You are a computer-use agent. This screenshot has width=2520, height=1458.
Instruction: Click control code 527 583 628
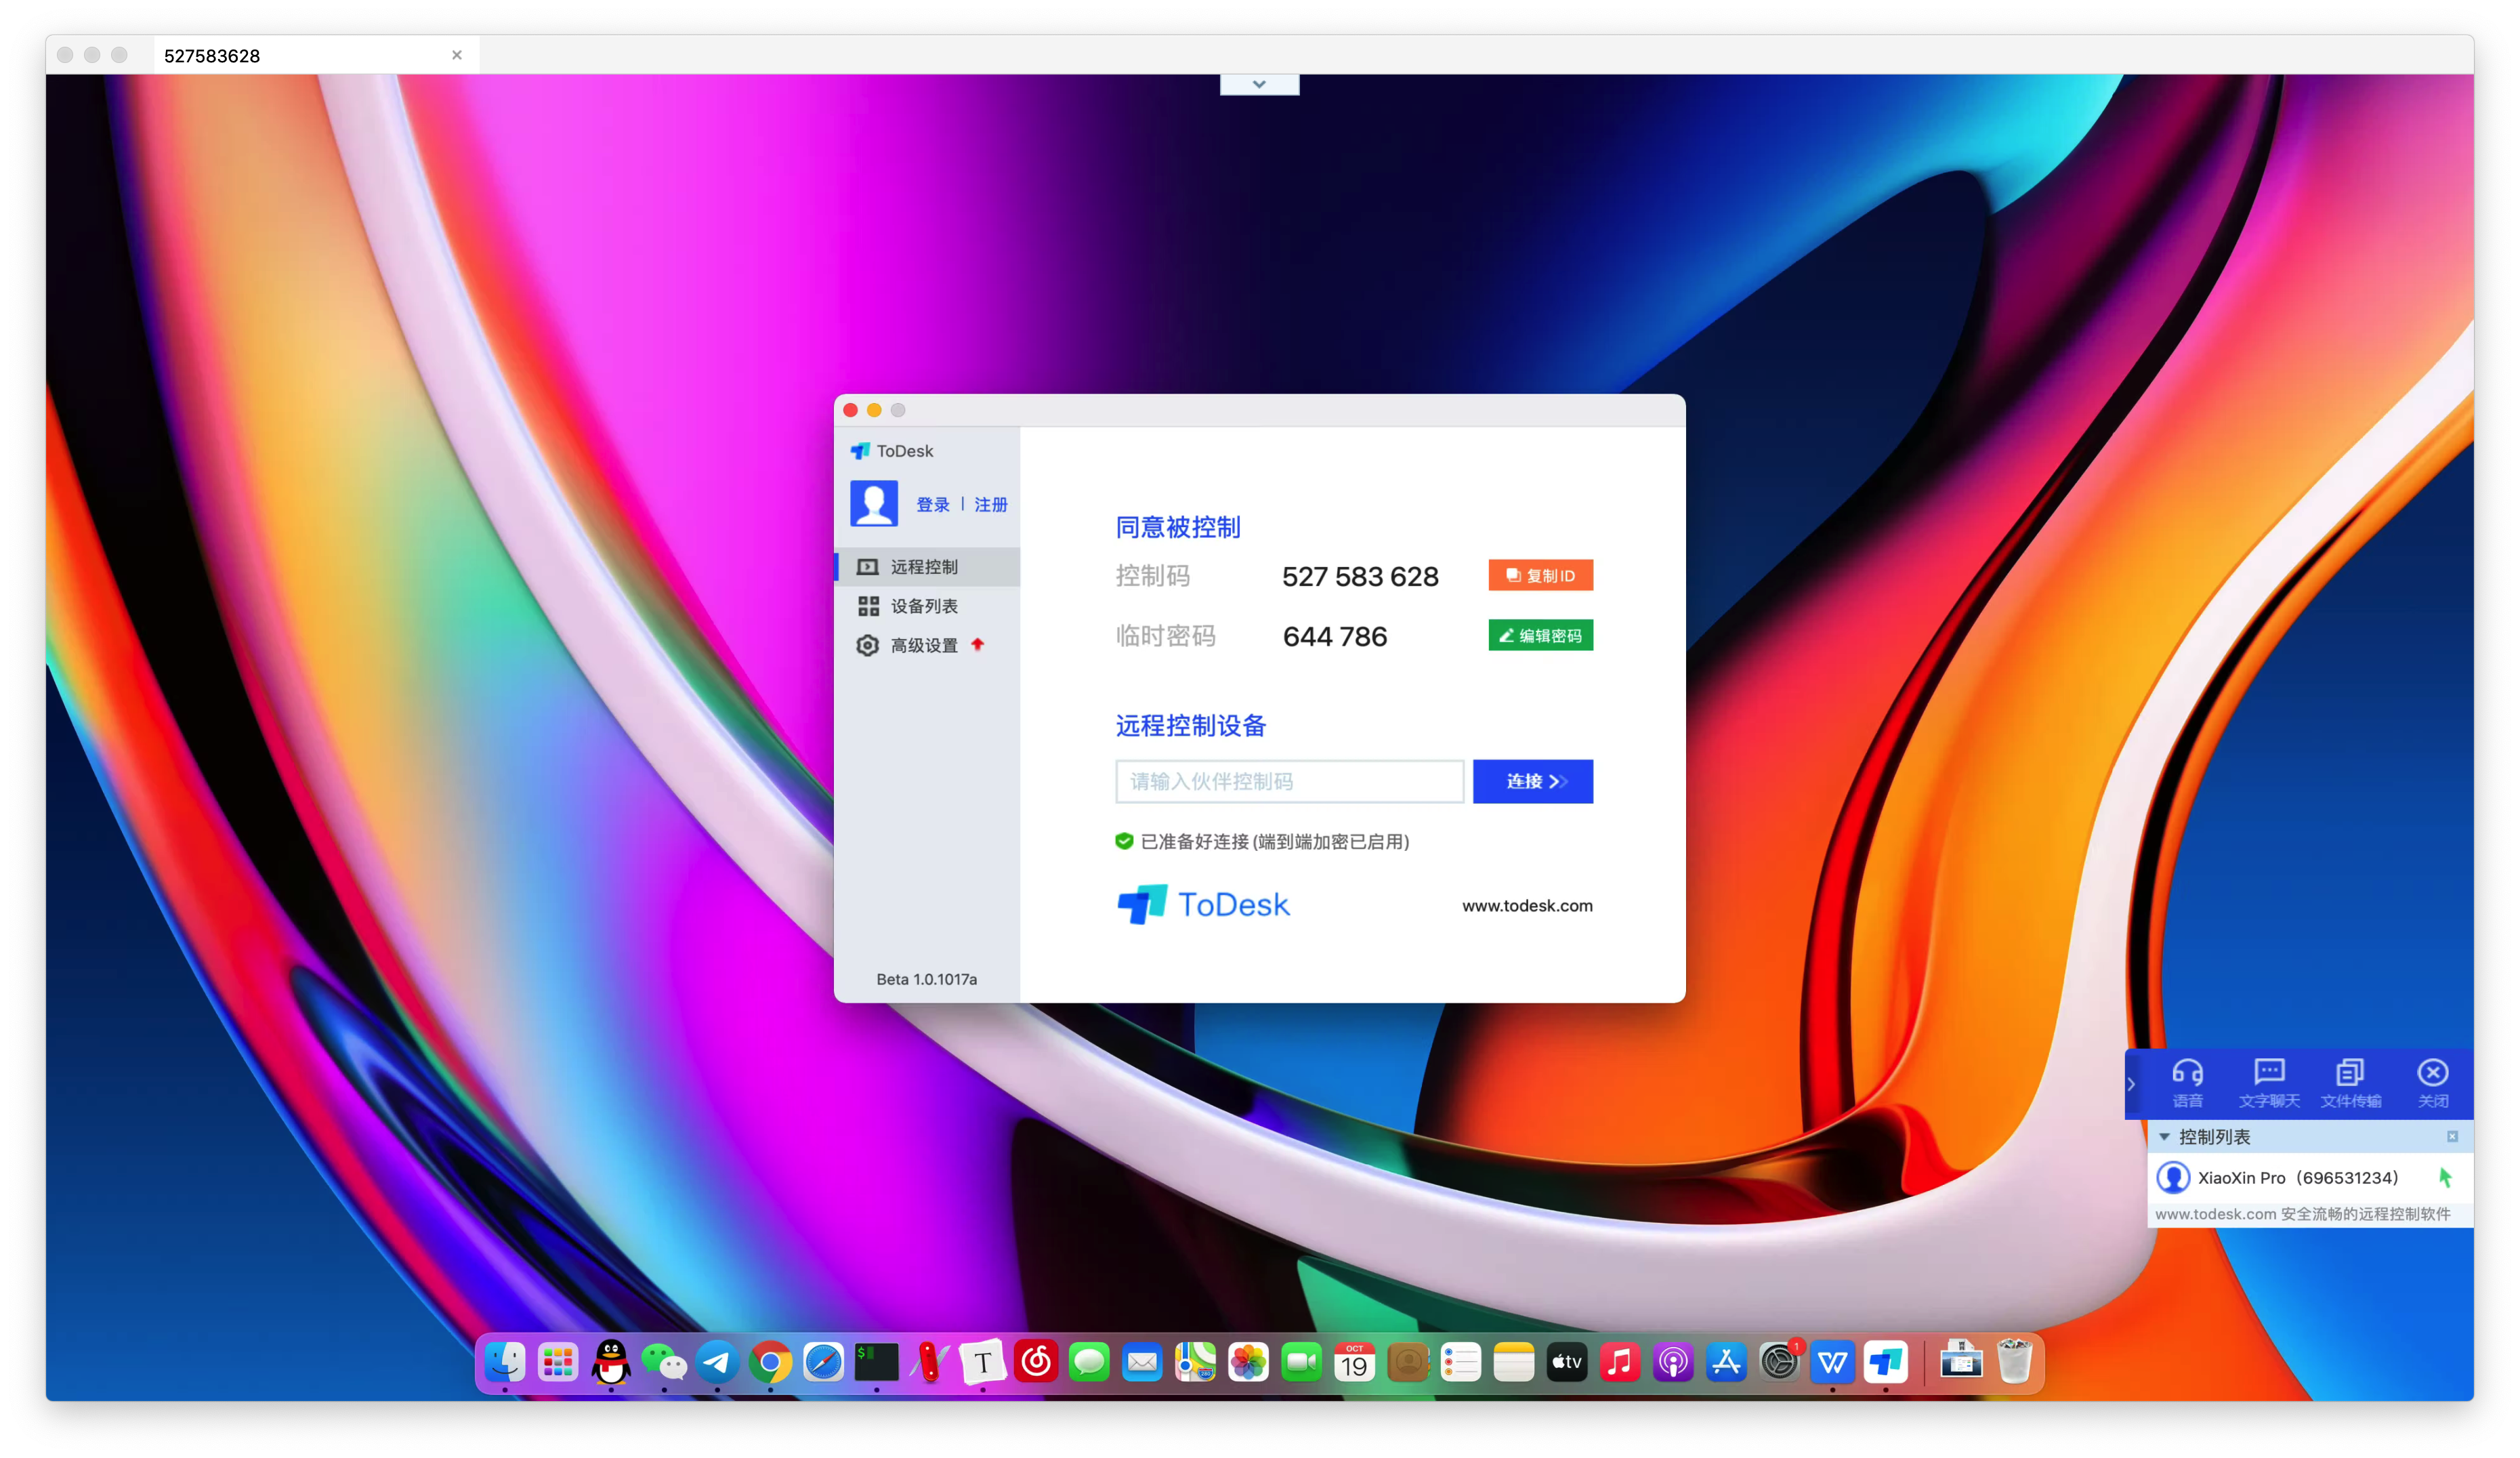1360,576
